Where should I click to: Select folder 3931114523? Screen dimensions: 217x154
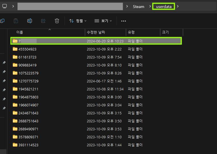pyautogui.click(x=28, y=145)
